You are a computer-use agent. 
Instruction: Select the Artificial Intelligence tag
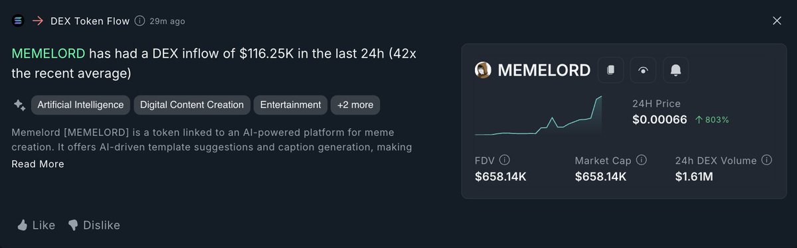point(80,105)
